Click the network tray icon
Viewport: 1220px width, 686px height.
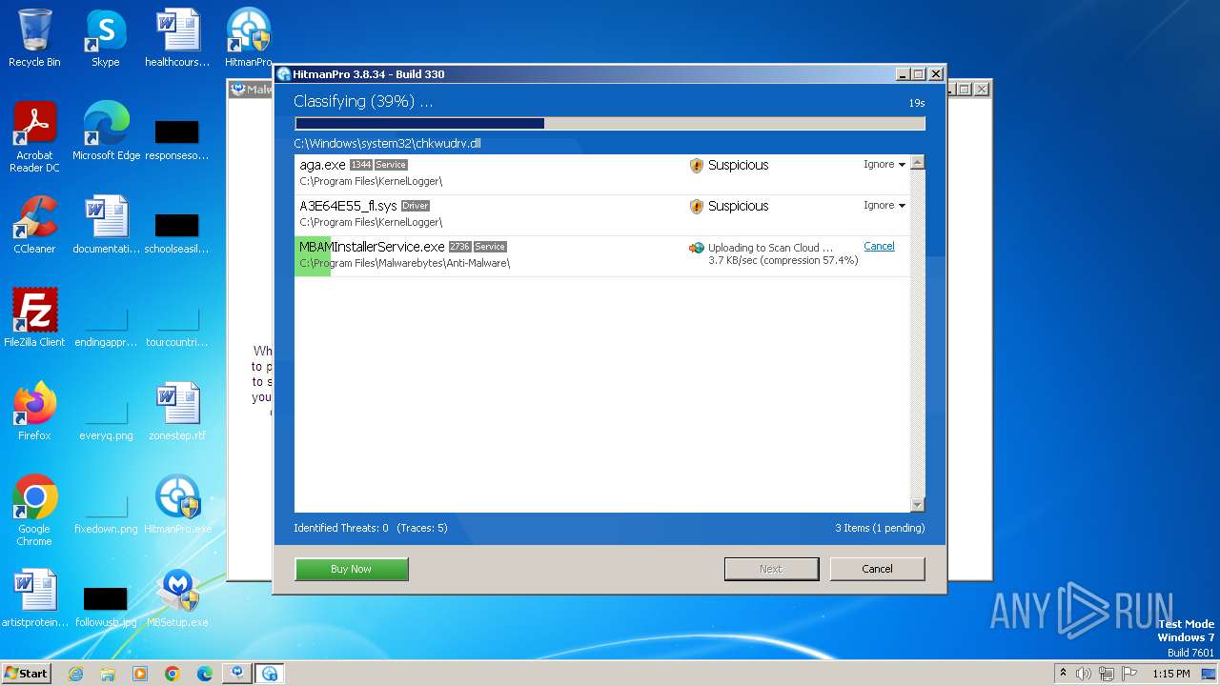(1107, 674)
